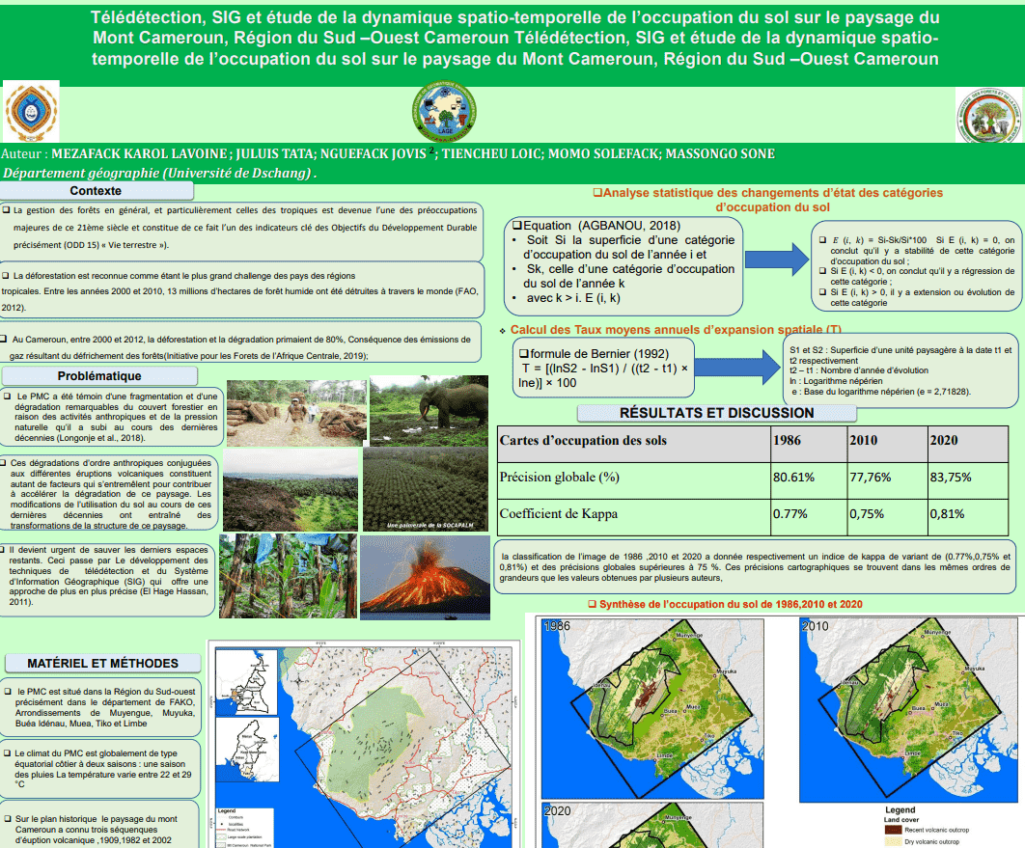Open the cleared hillside plantation photo
Image resolution: width=1025 pixels, height=848 pixels.
(x=291, y=490)
